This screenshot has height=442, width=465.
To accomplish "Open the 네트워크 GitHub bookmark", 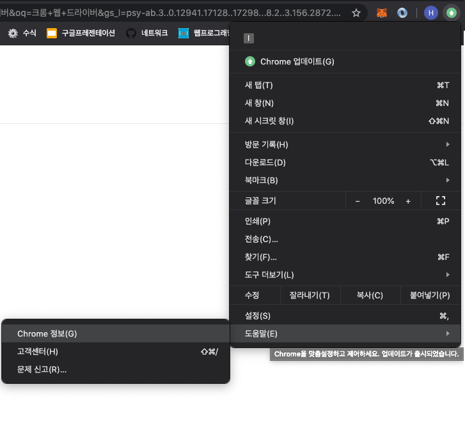I will tap(147, 33).
